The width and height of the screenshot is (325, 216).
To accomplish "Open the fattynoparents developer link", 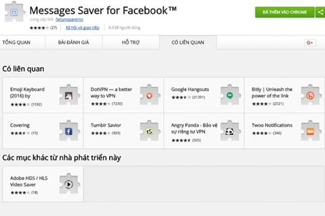I will [69, 19].
